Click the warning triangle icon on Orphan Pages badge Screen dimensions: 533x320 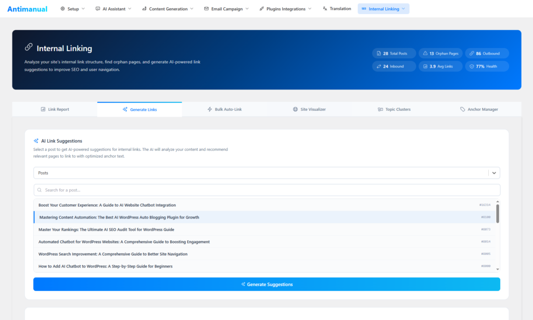click(425, 53)
